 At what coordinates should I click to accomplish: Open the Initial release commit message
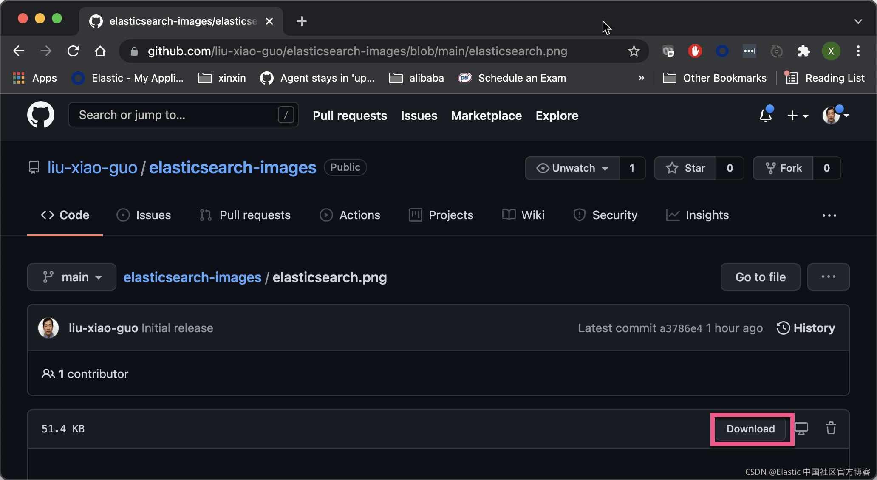(x=177, y=328)
